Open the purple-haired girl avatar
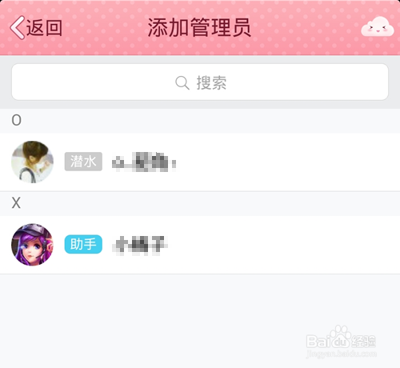400x368 pixels. (x=32, y=245)
